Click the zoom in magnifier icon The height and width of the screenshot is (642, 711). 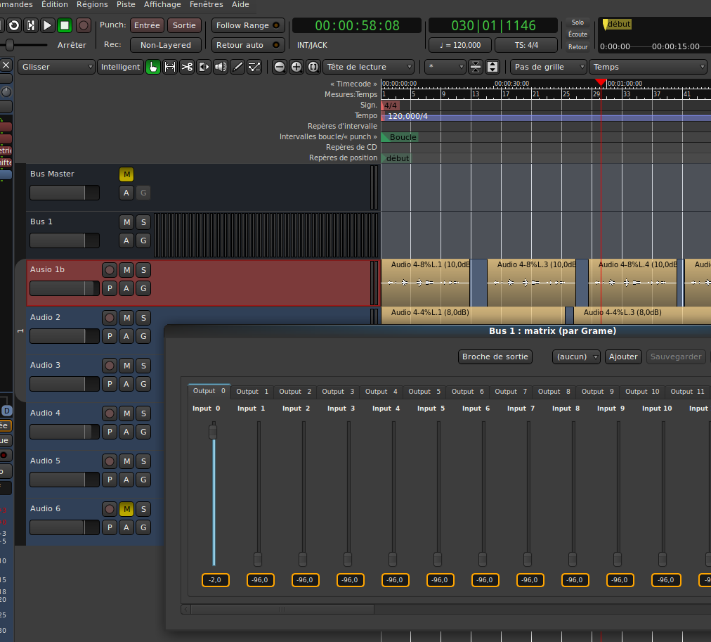tap(296, 68)
